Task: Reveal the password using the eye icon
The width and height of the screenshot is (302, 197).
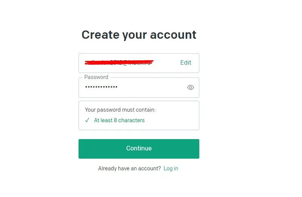Action: (x=191, y=88)
